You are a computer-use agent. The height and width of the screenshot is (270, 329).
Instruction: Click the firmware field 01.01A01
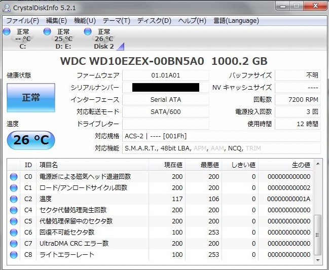click(x=166, y=75)
